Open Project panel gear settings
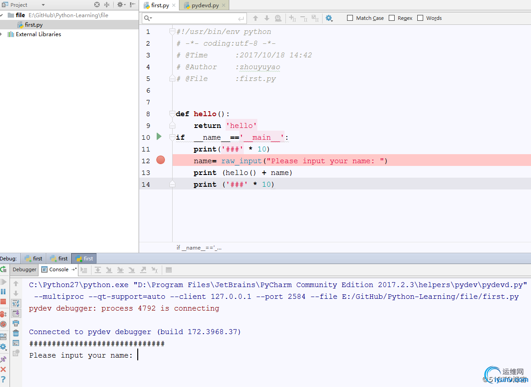Screen dimensions: 531x387 (121, 5)
